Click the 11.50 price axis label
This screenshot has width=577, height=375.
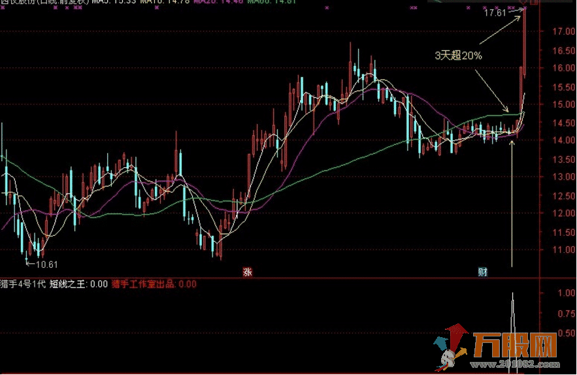564,233
